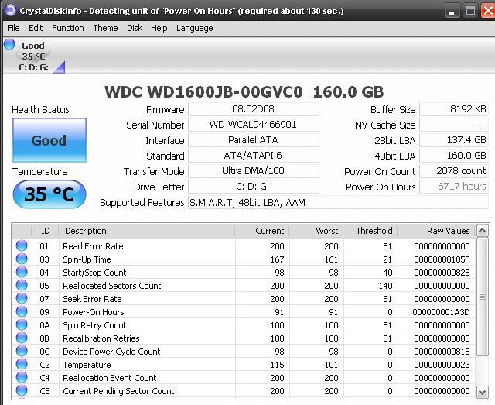This screenshot has width=495, height=405.
Task: Select the Good 35 °C disk status orb
Action: [x=9, y=44]
